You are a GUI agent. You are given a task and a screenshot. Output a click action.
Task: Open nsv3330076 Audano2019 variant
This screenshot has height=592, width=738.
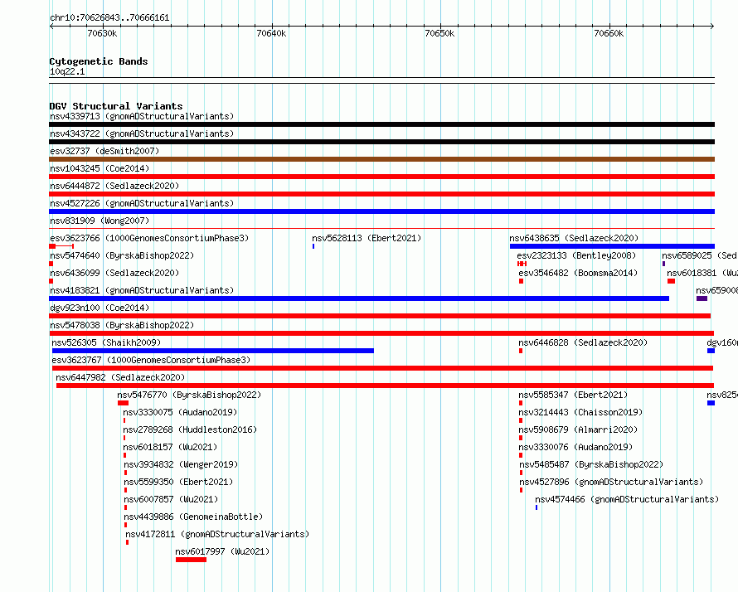[575, 447]
